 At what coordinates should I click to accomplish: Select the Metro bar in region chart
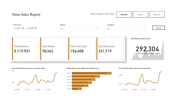(x=92, y=73)
